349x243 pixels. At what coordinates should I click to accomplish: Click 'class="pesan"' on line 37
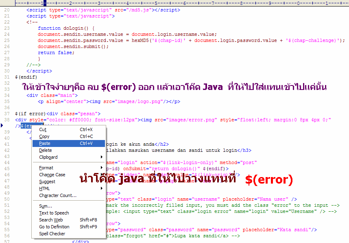[x=79, y=114]
